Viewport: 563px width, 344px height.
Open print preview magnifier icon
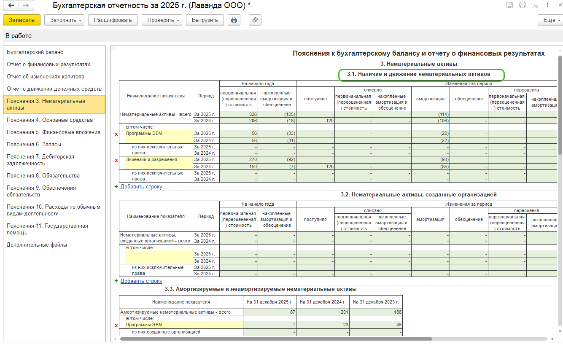tap(535, 5)
